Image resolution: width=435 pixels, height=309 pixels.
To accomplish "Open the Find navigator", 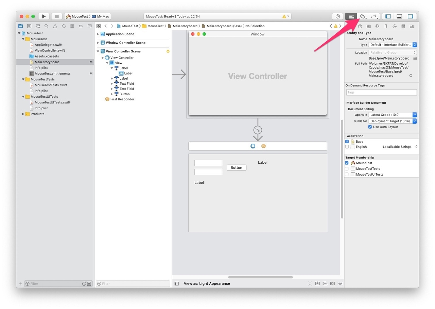I will [x=46, y=26].
